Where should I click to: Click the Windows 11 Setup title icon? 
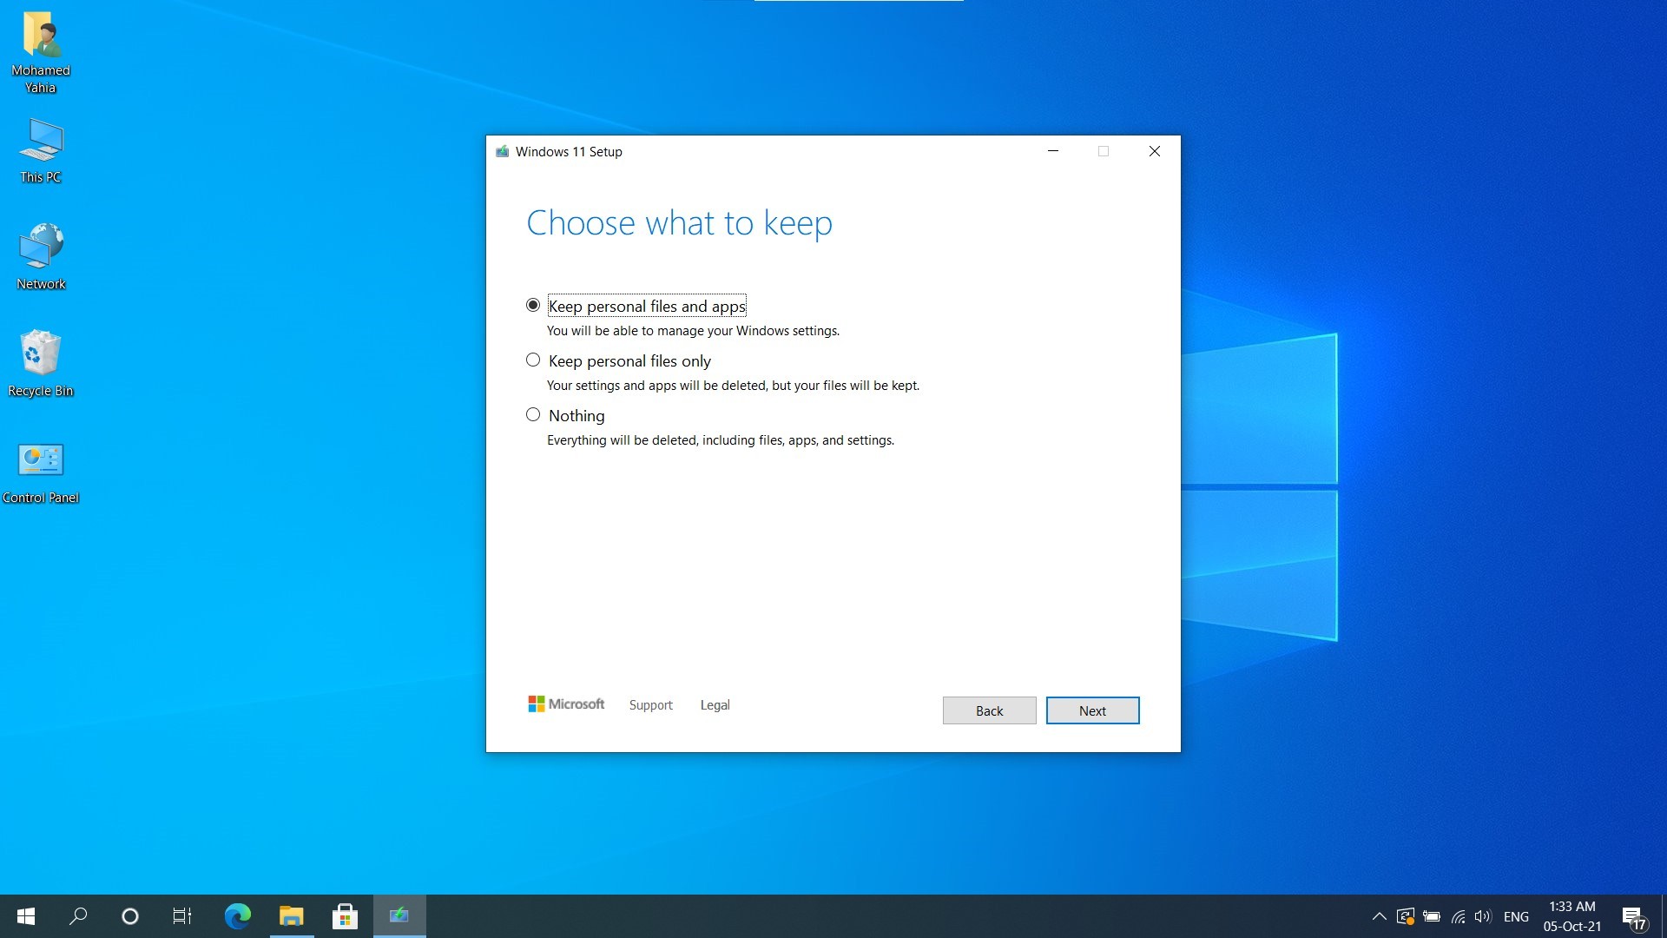502,151
